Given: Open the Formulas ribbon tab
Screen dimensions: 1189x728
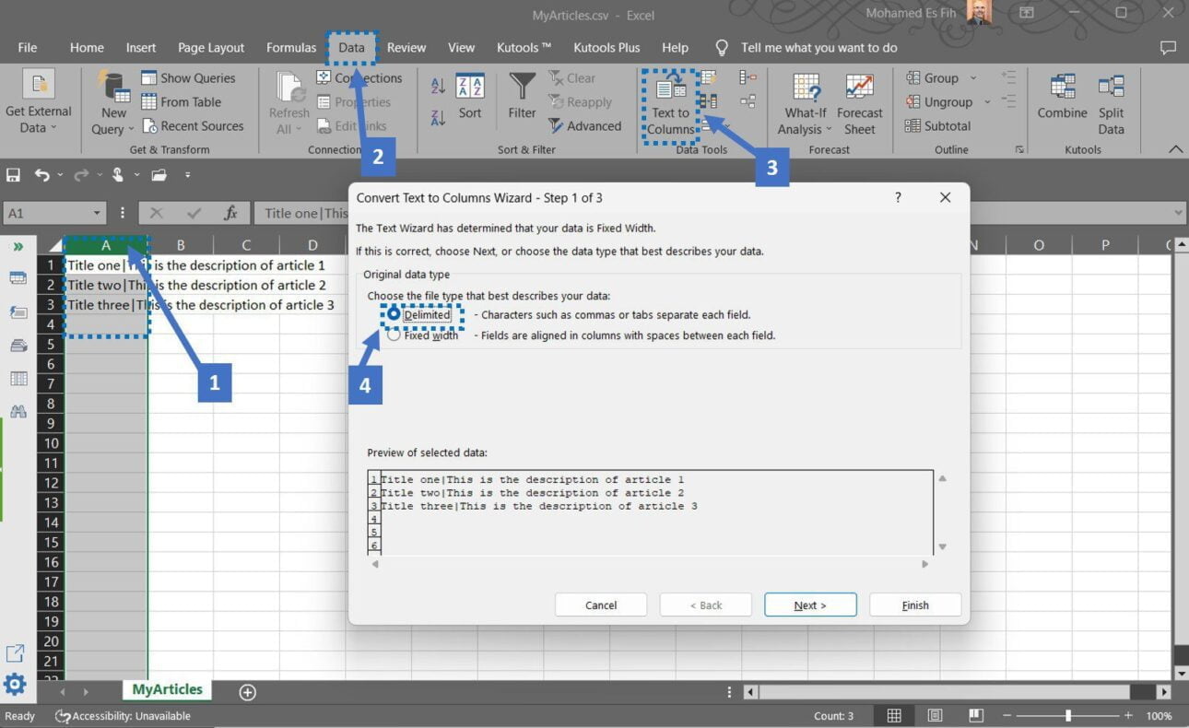Looking at the screenshot, I should coord(291,47).
